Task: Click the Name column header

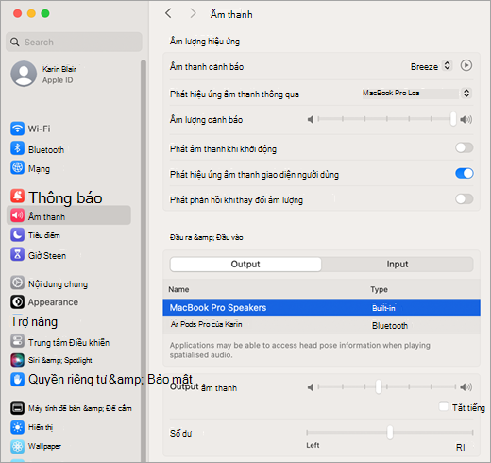Action: (x=178, y=289)
